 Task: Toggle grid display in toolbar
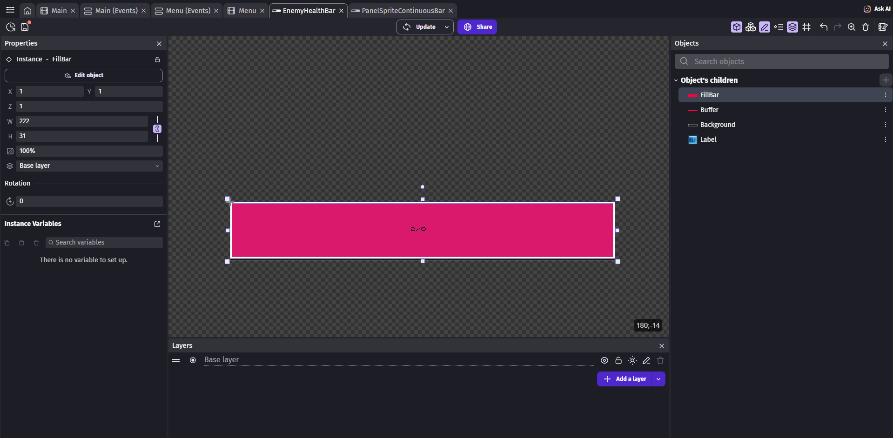[x=806, y=27]
